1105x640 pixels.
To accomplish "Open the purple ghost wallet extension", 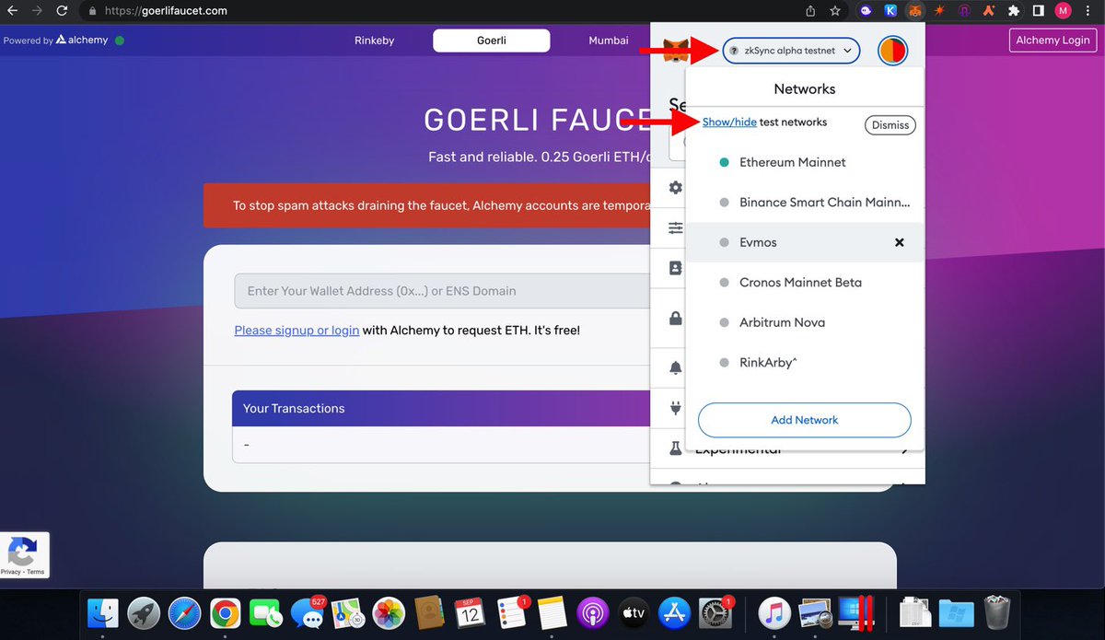I will pos(866,11).
